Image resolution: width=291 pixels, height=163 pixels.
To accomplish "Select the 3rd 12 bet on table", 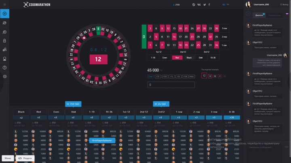I will click(x=207, y=52).
